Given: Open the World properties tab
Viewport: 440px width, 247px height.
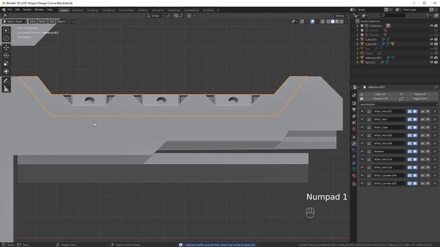Looking at the screenshot, I should 354,129.
